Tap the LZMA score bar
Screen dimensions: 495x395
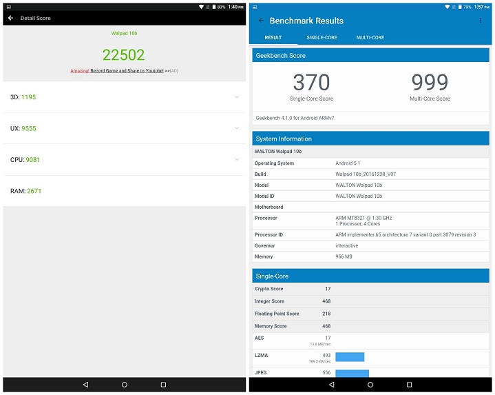[350, 357]
